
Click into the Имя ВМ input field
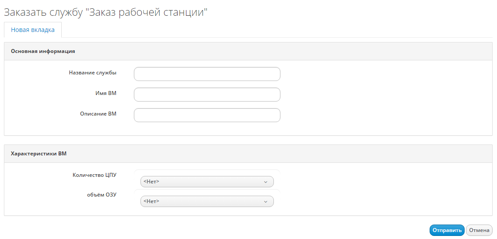click(x=207, y=95)
